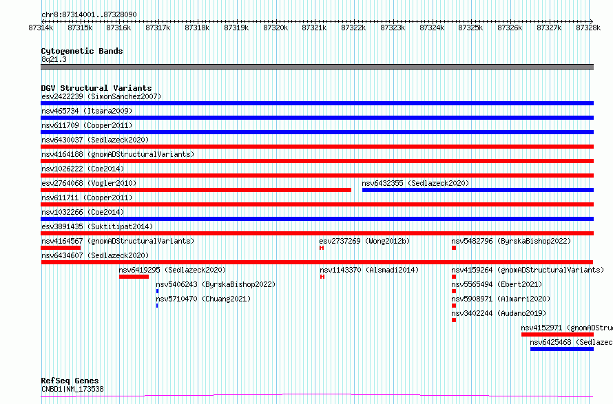Select esv2737269 (Wong2012b) label
Viewport: 613px width, 404px height.
coord(364,241)
